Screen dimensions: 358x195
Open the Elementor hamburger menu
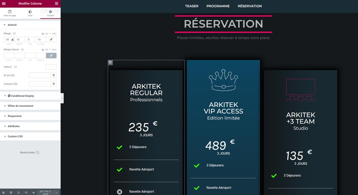coord(4,3)
